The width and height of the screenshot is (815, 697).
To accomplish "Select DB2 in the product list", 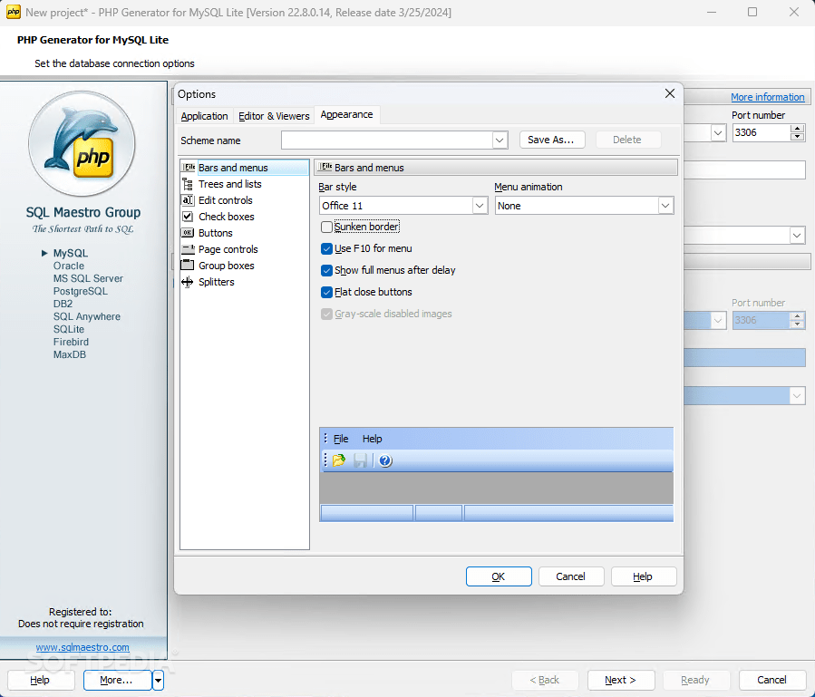I will click(x=63, y=304).
